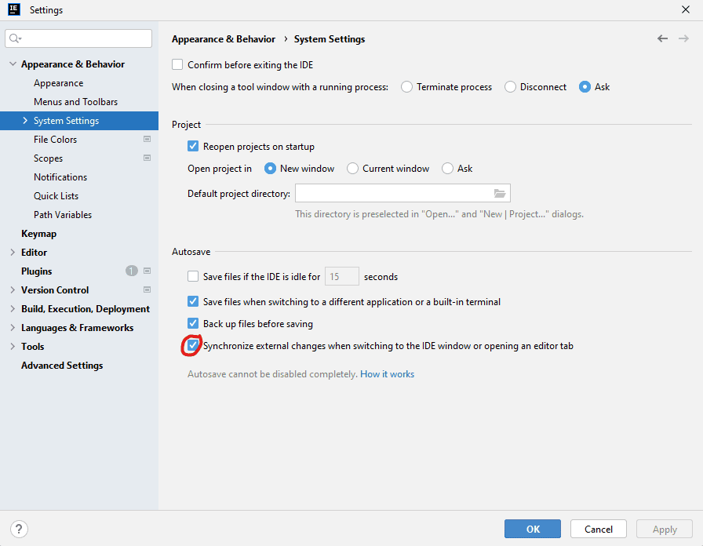Expand Build, Execution, Deployment node
703x546 pixels.
coord(13,309)
